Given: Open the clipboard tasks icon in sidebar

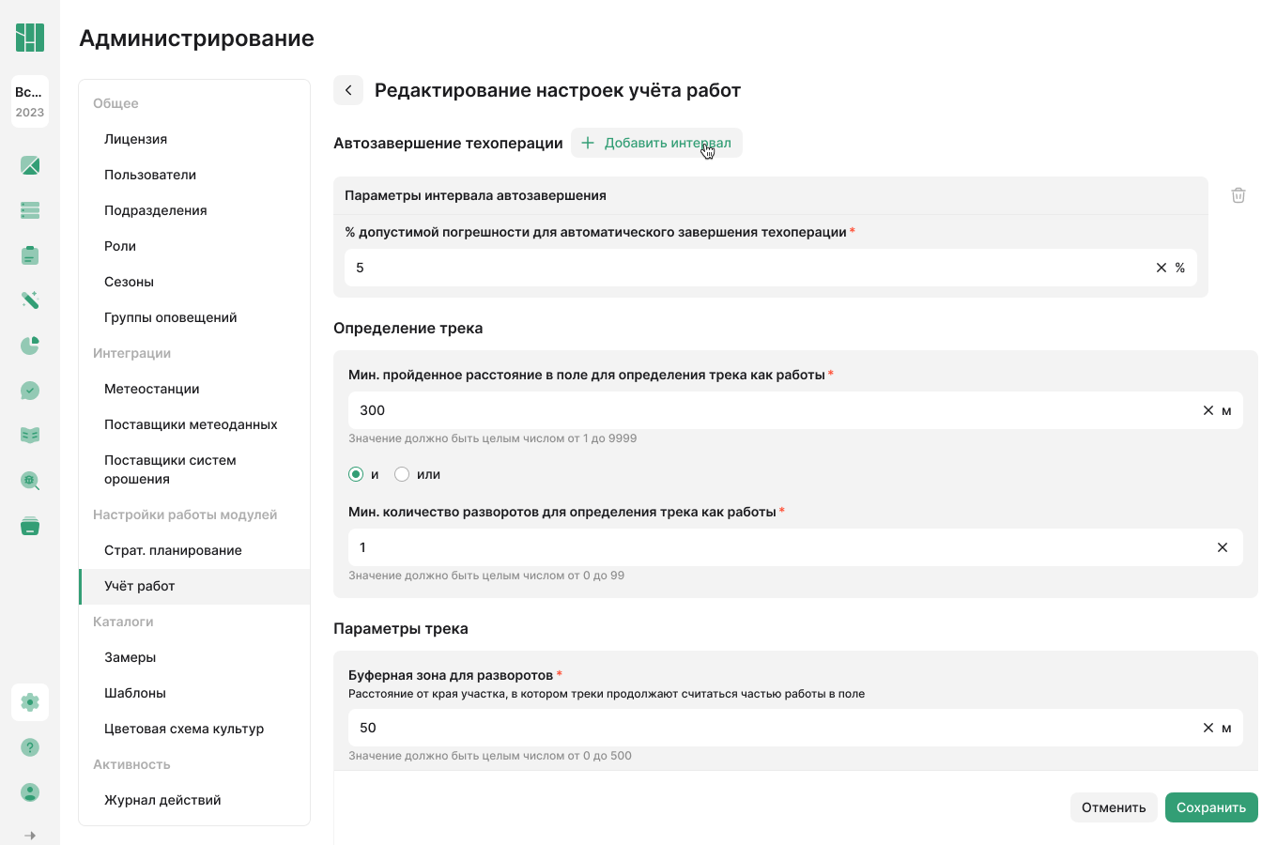Looking at the screenshot, I should click(x=30, y=255).
